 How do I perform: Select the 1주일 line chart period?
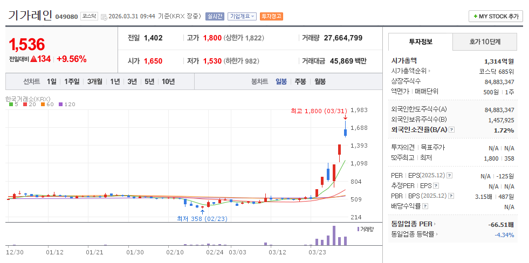coord(72,81)
